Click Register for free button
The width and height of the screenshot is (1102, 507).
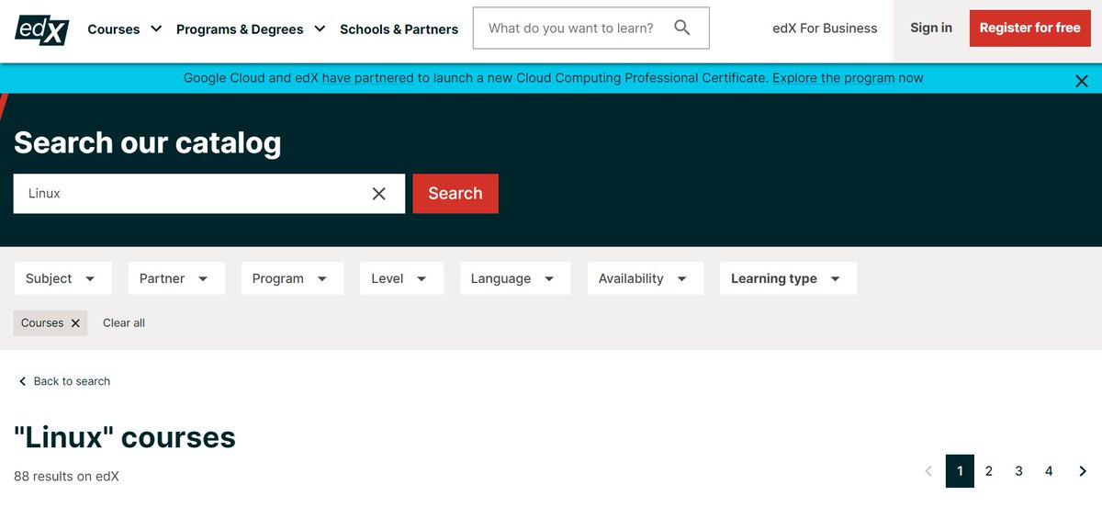tap(1029, 28)
